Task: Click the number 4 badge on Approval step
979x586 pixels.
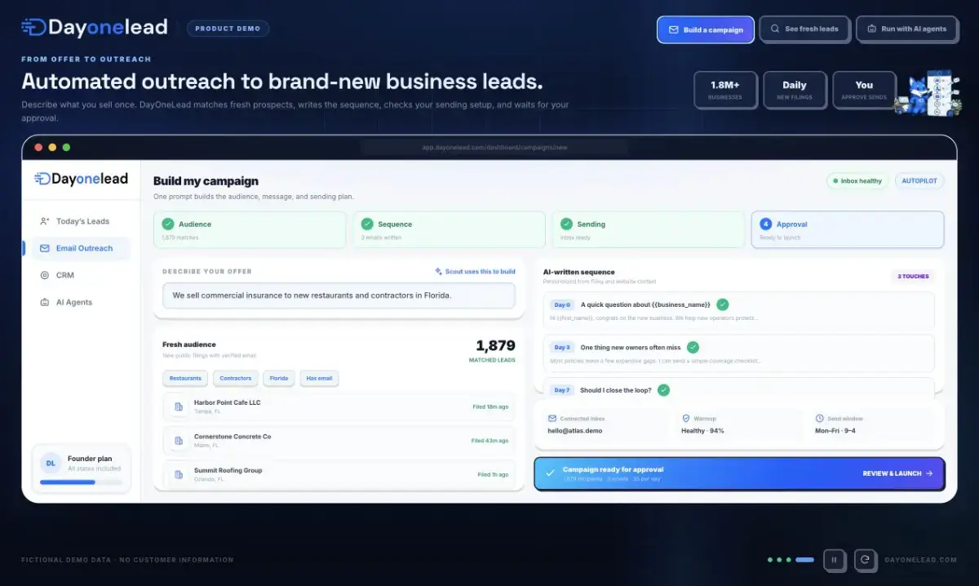Action: (765, 224)
